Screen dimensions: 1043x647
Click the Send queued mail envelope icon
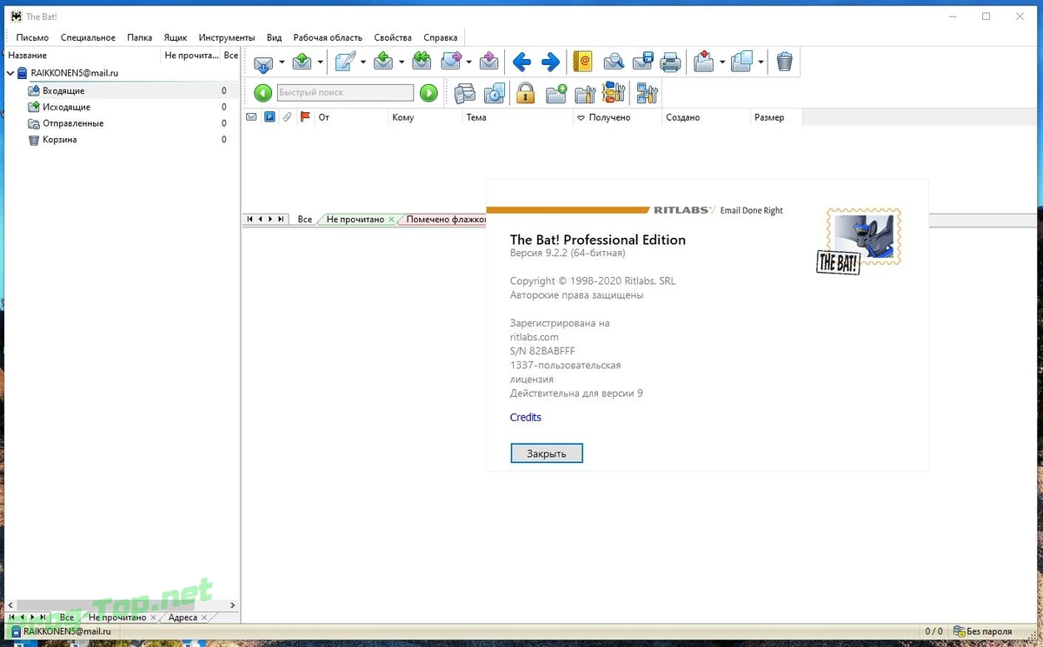(302, 62)
